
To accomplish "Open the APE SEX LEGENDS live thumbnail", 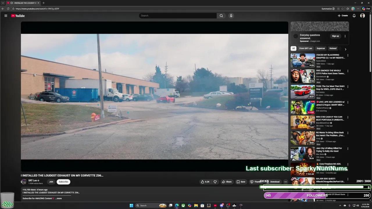I will click(303, 107).
